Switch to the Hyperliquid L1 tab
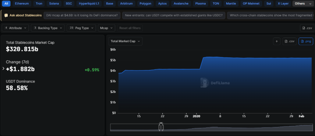 point(89,3)
